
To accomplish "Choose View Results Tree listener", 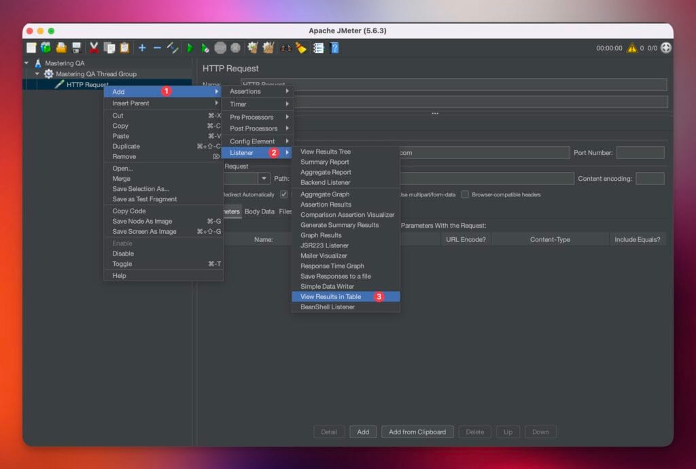I will click(x=346, y=152).
